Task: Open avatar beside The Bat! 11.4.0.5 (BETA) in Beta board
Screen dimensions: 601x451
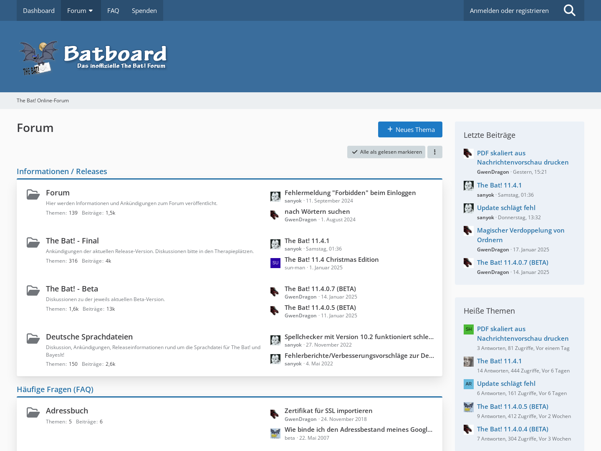Action: tap(275, 311)
